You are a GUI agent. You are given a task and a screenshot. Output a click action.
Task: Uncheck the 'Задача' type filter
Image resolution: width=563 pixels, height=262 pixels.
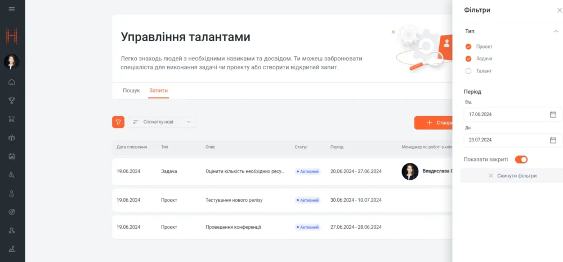[x=468, y=59]
